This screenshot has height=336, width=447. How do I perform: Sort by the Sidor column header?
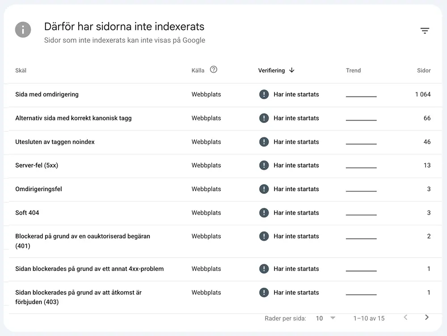[x=424, y=71]
